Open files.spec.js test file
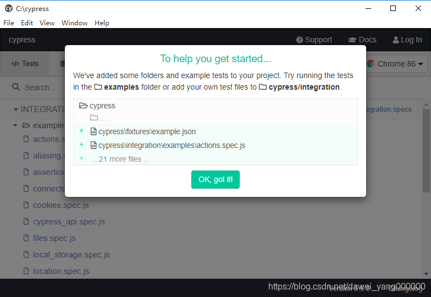This screenshot has width=431, height=297. 54,238
